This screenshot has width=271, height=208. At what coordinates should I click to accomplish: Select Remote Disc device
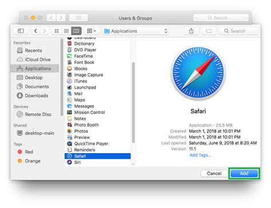[34, 114]
